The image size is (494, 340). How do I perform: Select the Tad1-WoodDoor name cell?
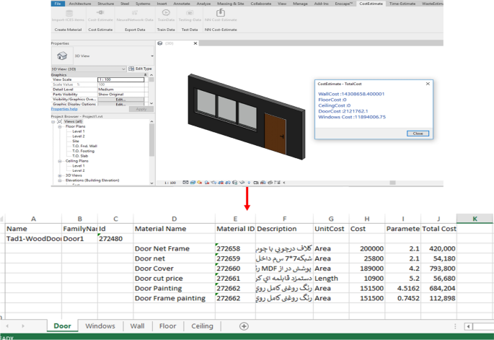click(x=33, y=239)
